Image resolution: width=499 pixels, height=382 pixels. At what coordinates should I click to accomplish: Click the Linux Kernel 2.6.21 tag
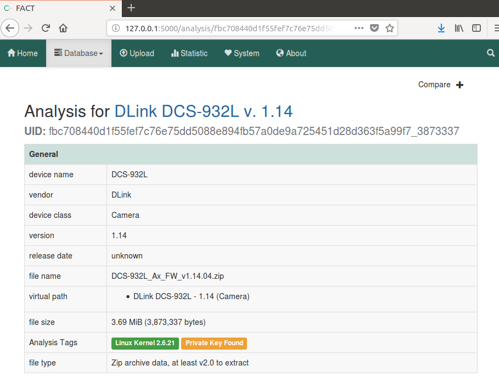(145, 343)
